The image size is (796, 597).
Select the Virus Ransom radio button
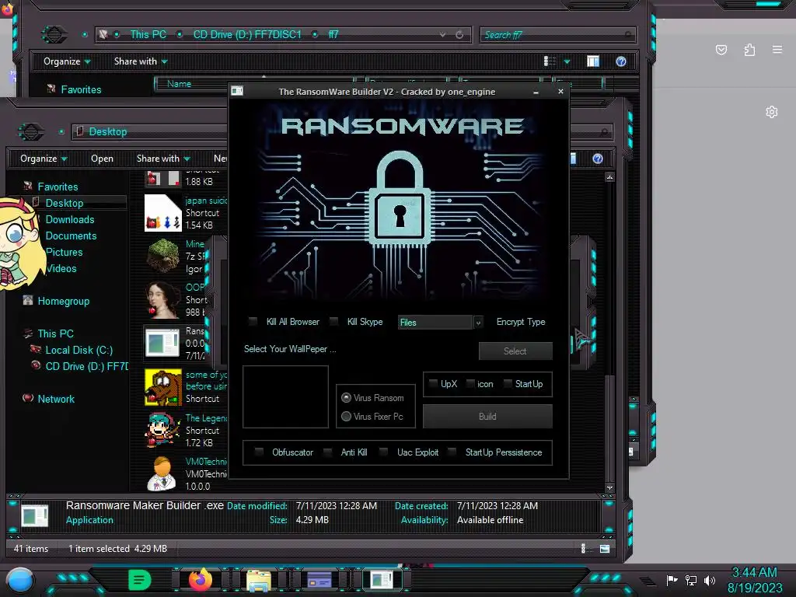(346, 397)
